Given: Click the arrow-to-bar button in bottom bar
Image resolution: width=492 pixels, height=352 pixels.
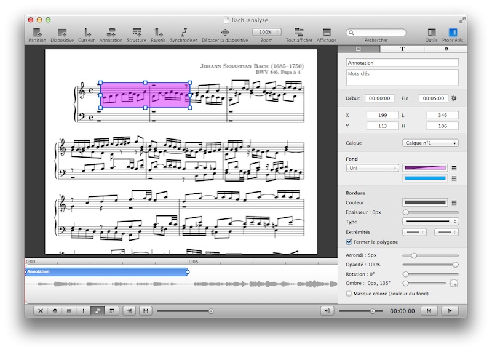Looking at the screenshot, I should (129, 311).
